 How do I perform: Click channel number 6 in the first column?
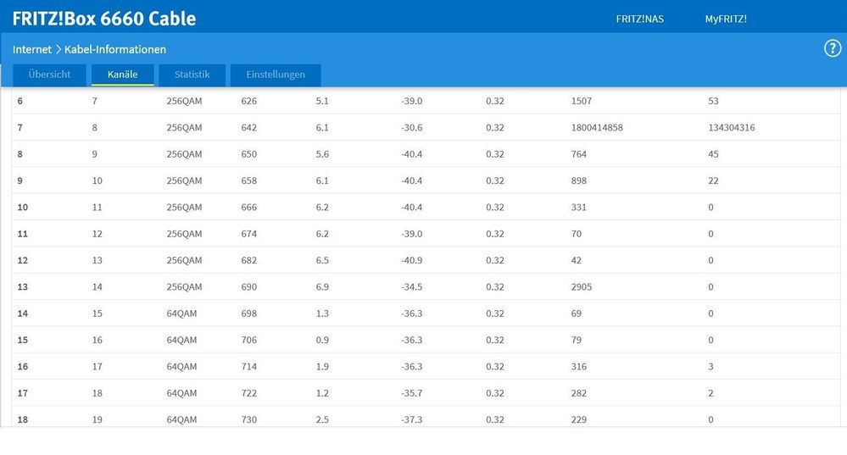click(x=20, y=101)
